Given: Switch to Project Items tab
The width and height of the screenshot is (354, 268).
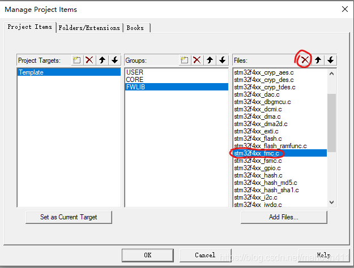Looking at the screenshot, I should click(x=30, y=27).
